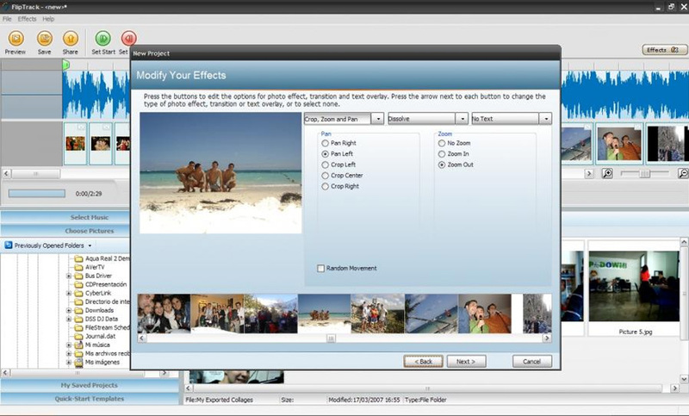Open the My Saved Projects panel

pos(90,385)
